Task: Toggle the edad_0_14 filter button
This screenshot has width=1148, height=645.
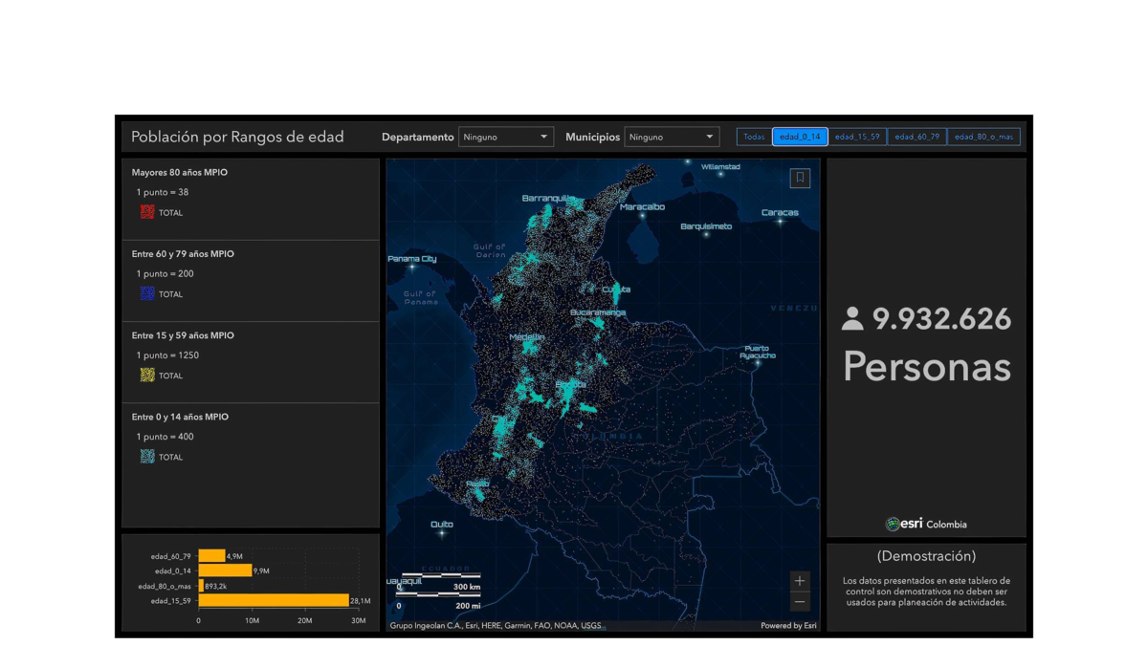Action: coord(800,137)
